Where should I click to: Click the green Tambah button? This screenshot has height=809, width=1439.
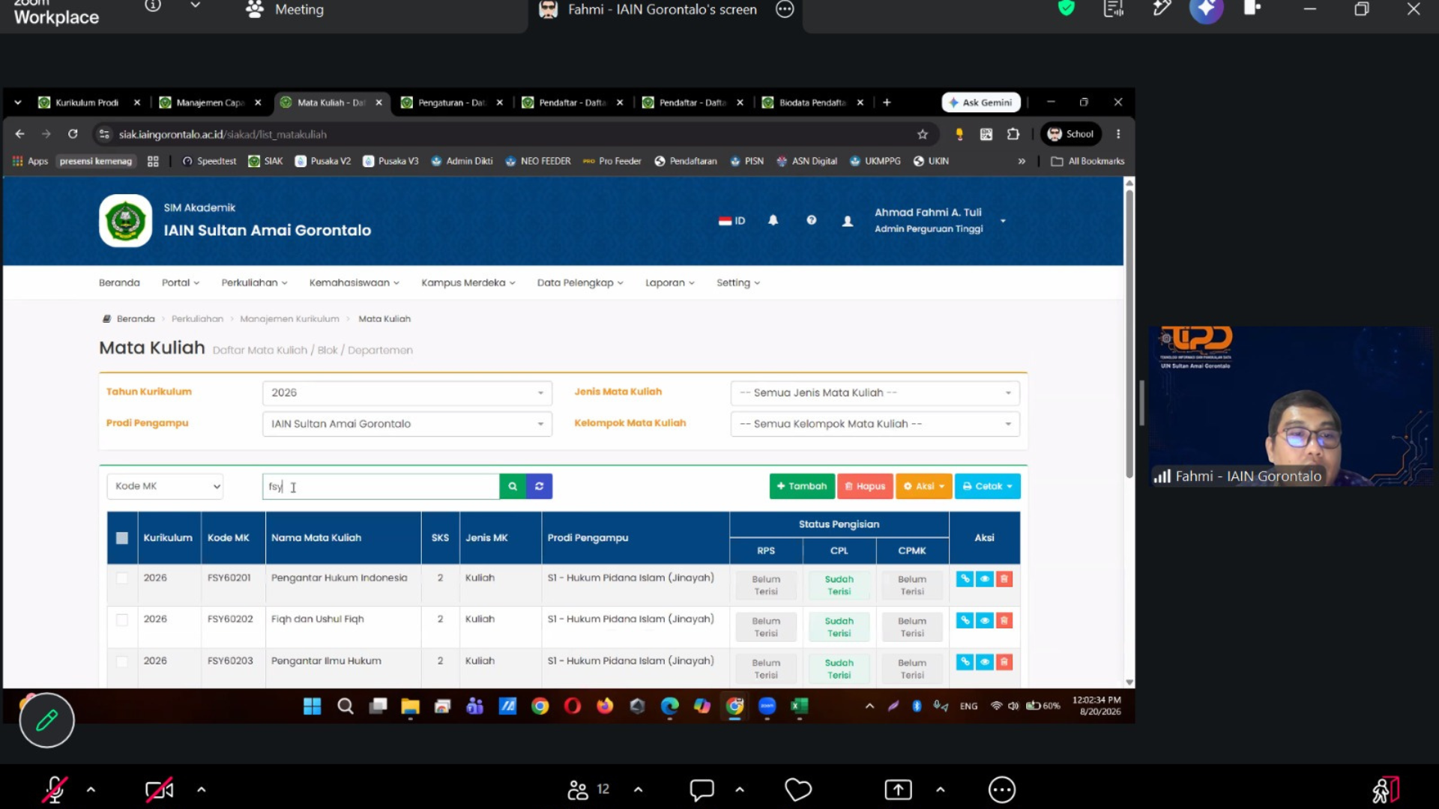801,486
